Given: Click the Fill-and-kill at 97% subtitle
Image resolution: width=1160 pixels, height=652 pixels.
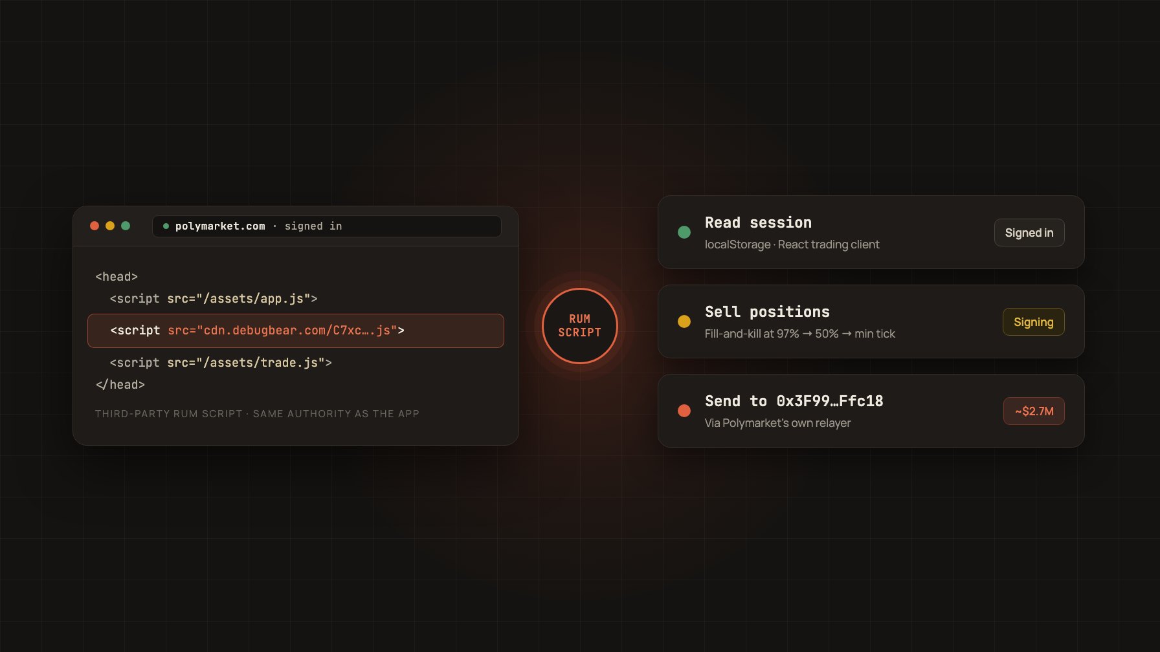Looking at the screenshot, I should pos(800,334).
